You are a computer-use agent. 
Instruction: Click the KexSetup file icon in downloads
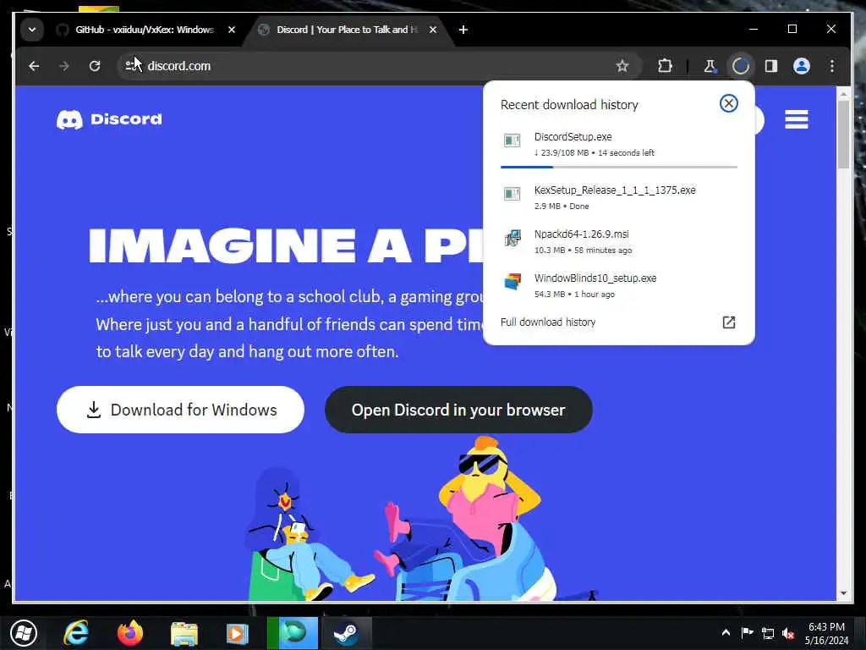pos(512,194)
